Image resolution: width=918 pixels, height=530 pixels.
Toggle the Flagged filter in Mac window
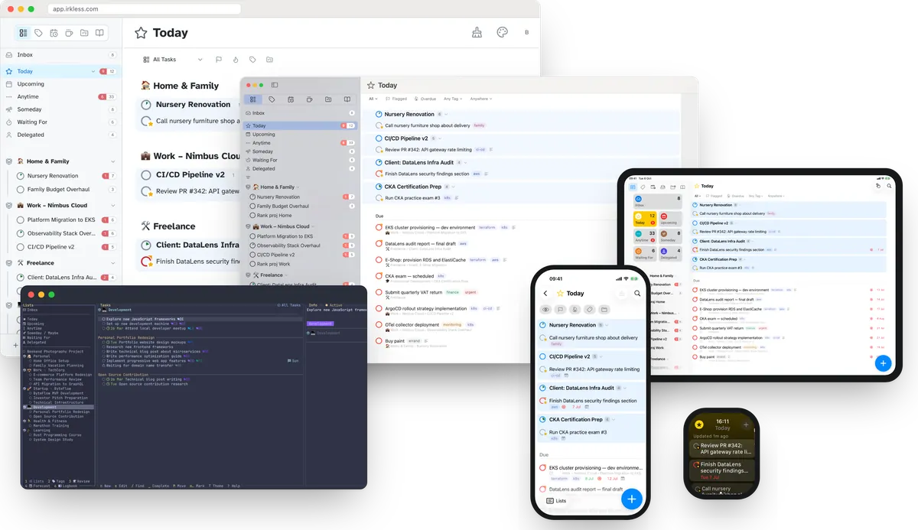(x=395, y=99)
